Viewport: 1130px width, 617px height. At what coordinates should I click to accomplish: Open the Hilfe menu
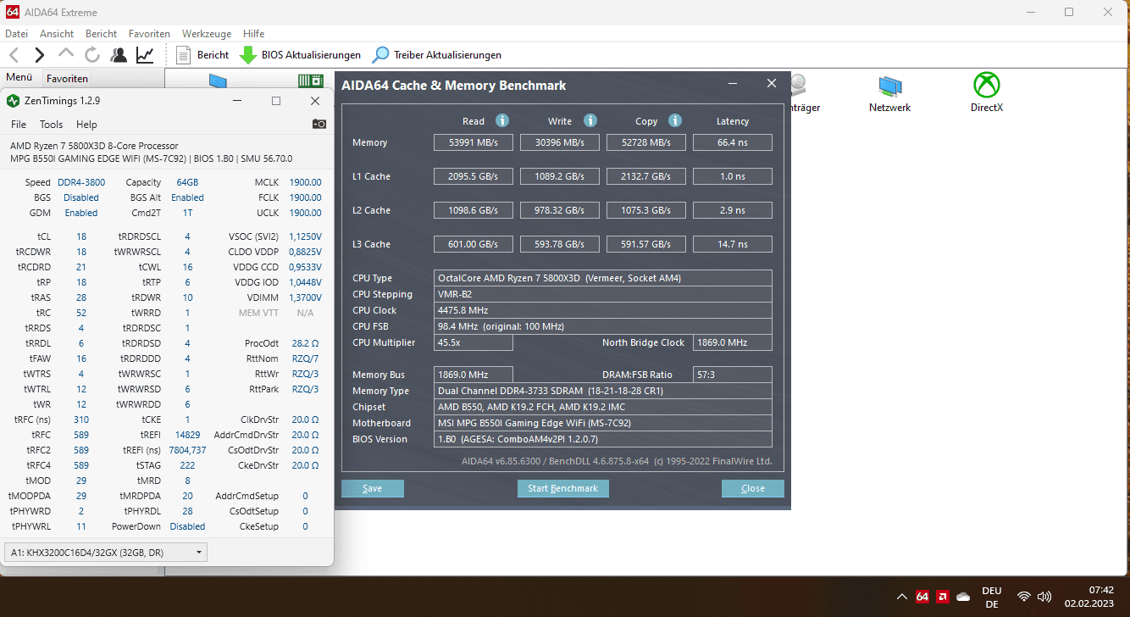tap(253, 34)
